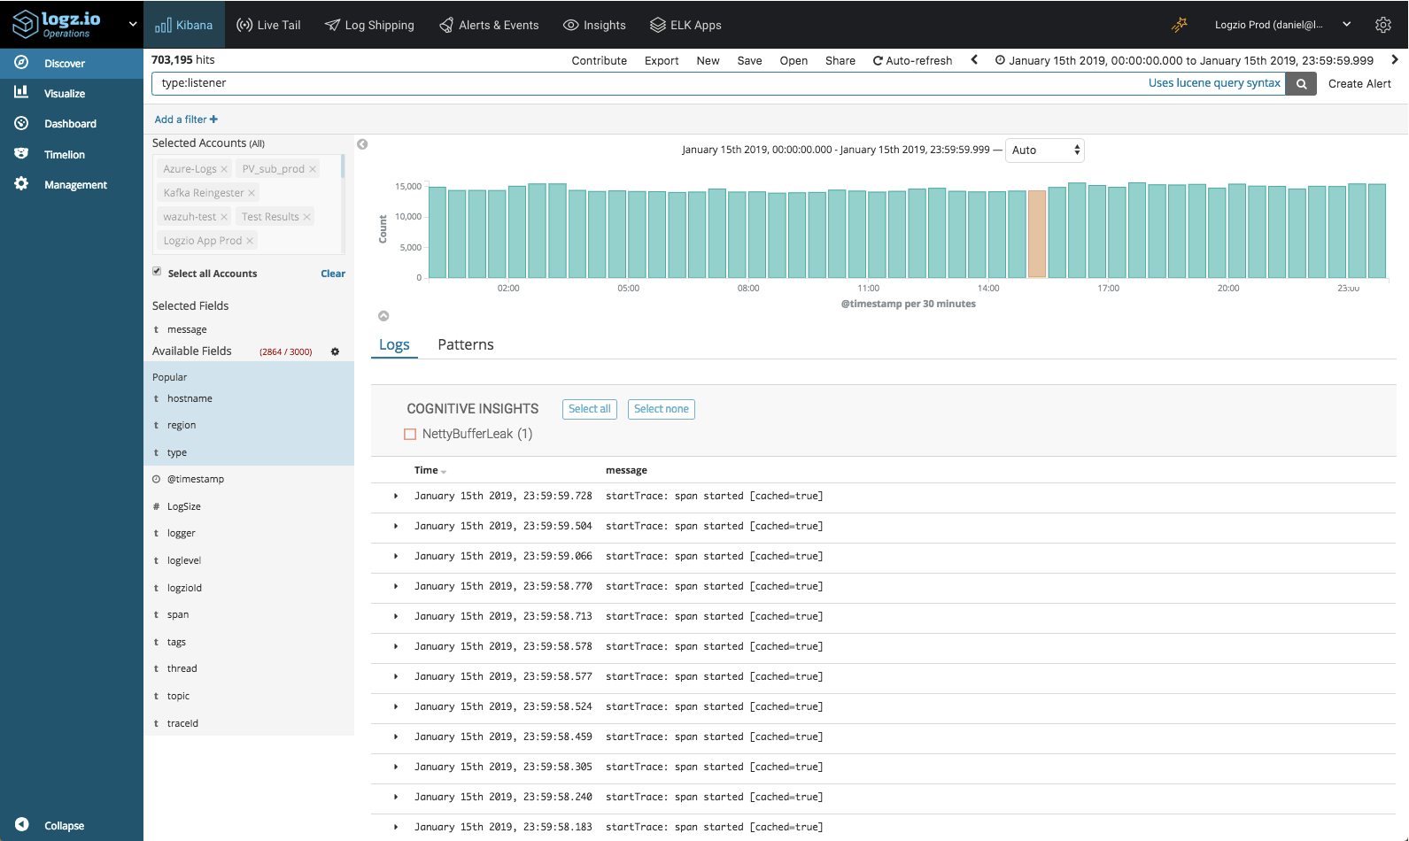Toggle Select all Accounts checkbox

tap(157, 272)
